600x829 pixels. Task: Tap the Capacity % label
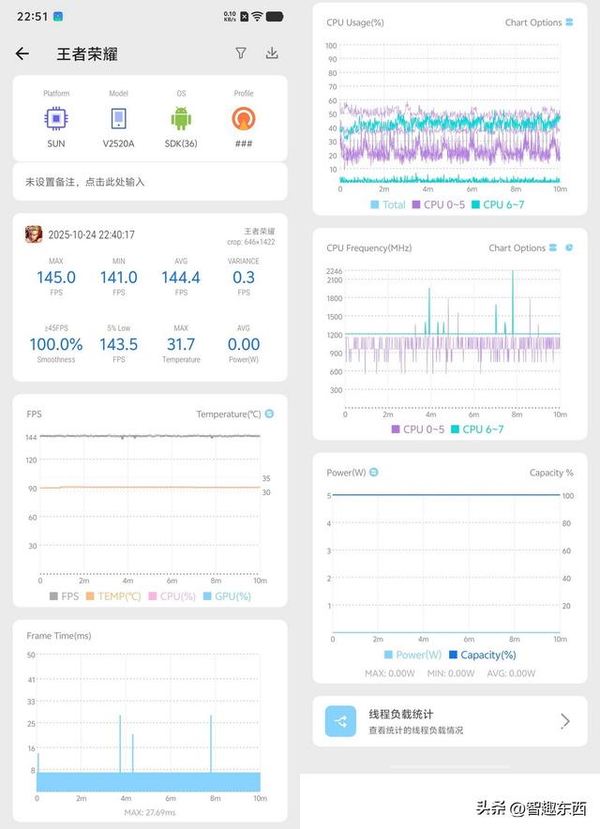tap(551, 473)
